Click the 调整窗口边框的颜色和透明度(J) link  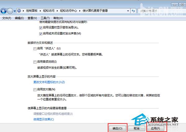(53, 114)
